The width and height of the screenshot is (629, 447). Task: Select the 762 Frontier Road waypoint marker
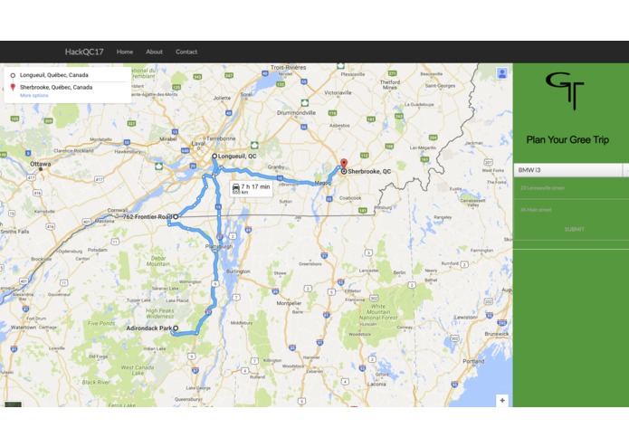tap(176, 216)
